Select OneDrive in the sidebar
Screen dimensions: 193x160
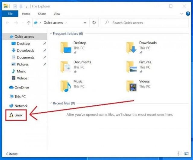(21, 87)
